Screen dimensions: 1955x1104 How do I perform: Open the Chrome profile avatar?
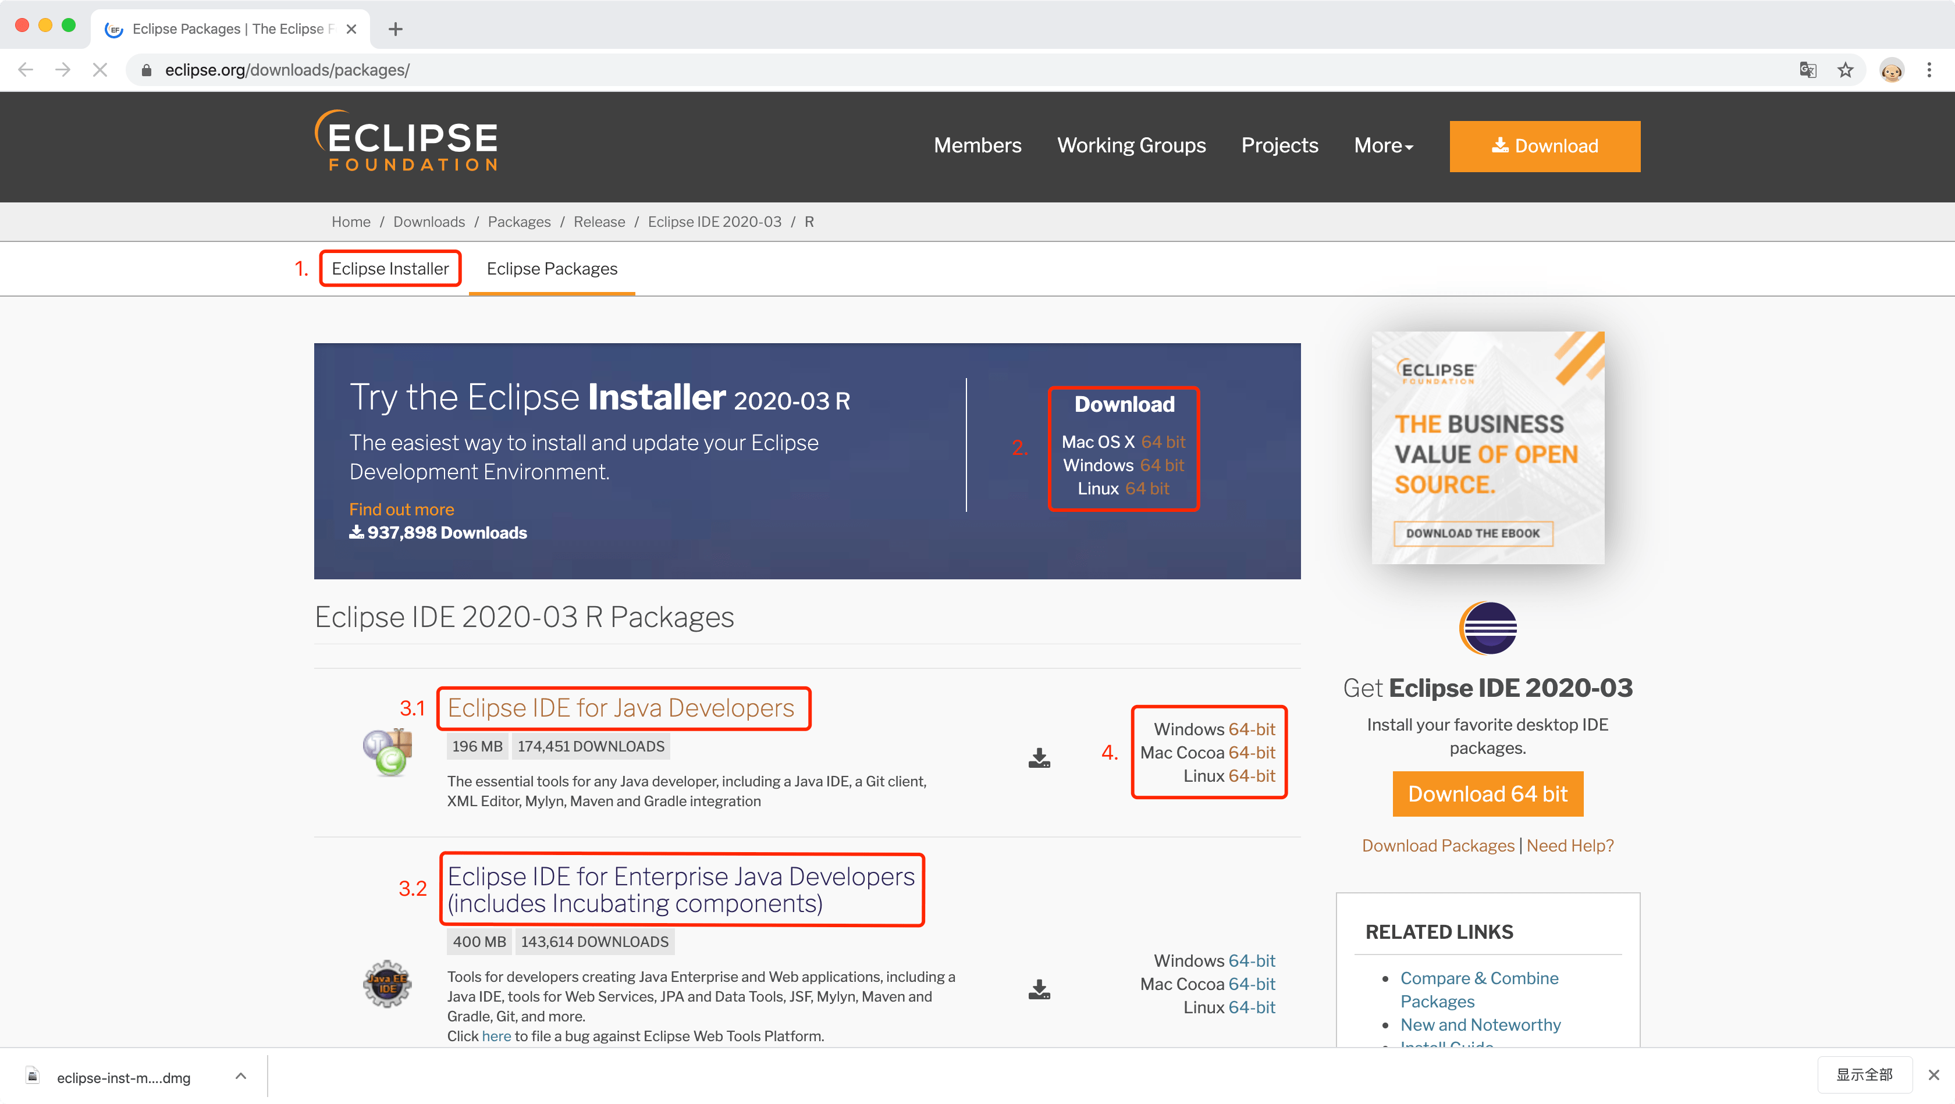click(1891, 70)
